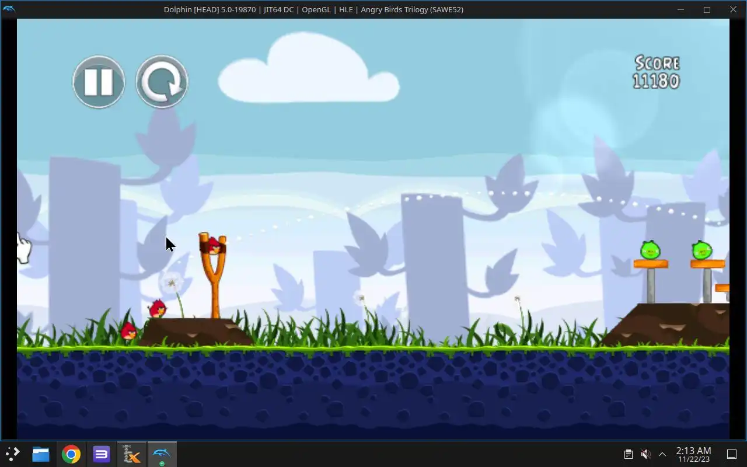The image size is (747, 467).
Task: Click the show desktop button on the taskbar
Action: tap(732, 454)
